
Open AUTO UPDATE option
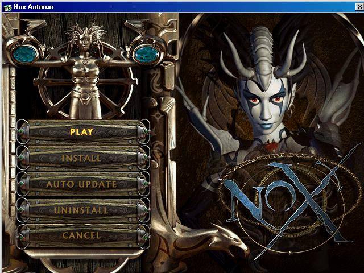83,184
